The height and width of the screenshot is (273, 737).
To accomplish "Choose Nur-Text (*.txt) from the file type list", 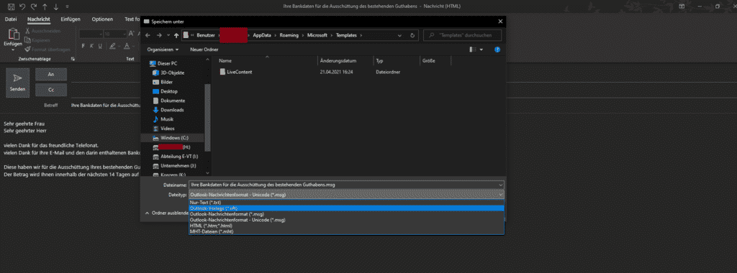I will 346,202.
